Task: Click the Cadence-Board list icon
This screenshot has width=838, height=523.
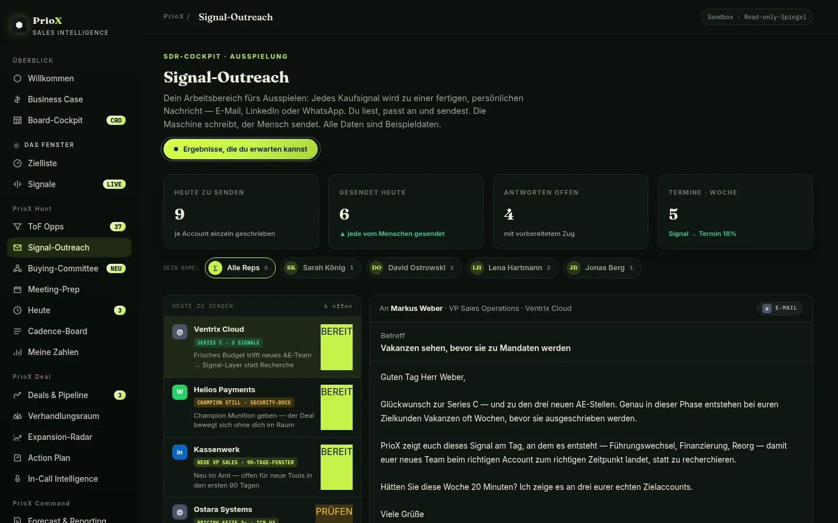Action: pyautogui.click(x=17, y=331)
